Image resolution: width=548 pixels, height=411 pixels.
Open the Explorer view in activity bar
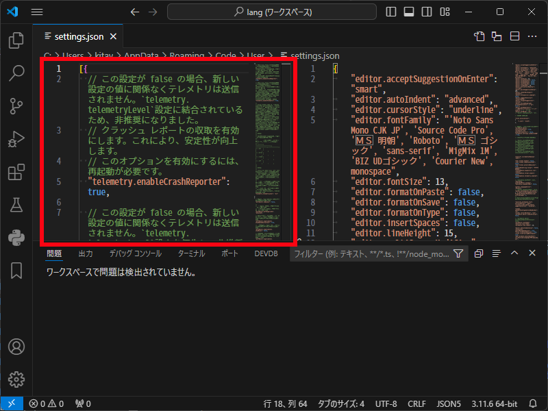(16, 40)
